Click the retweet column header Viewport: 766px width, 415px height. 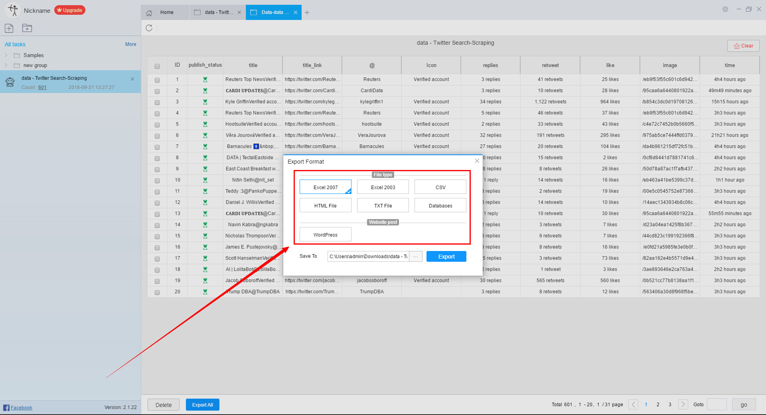pos(550,65)
